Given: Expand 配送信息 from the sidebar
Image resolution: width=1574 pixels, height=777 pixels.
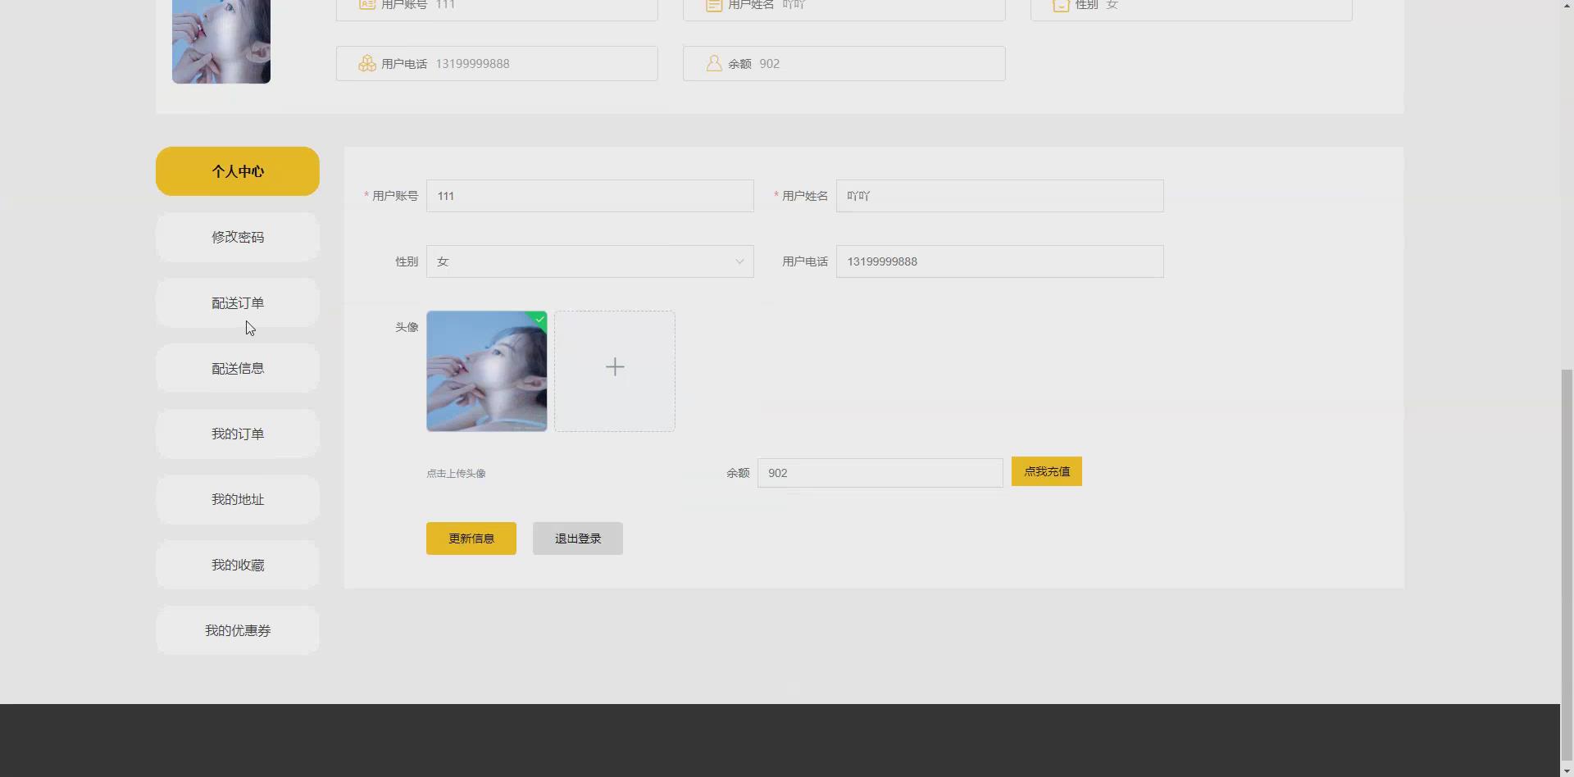Looking at the screenshot, I should click(x=237, y=368).
